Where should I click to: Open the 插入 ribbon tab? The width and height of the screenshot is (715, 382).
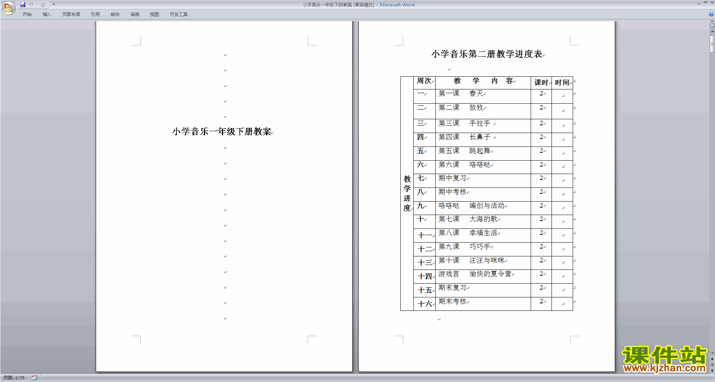click(x=47, y=15)
